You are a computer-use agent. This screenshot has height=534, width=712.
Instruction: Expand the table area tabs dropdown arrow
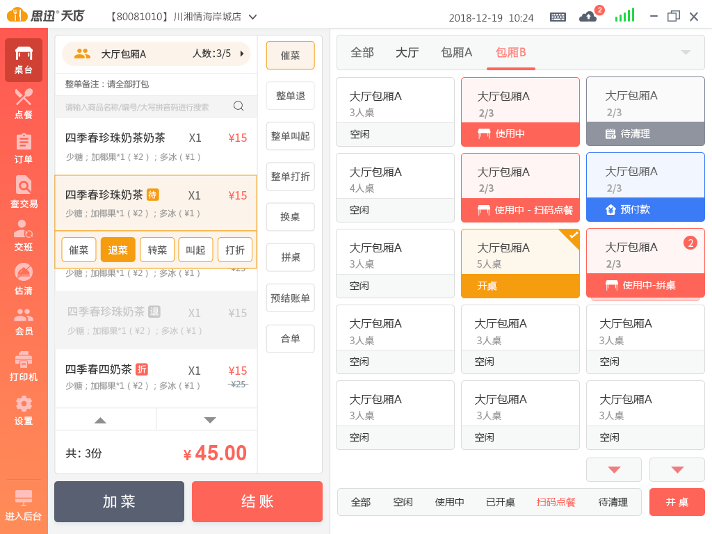(686, 53)
